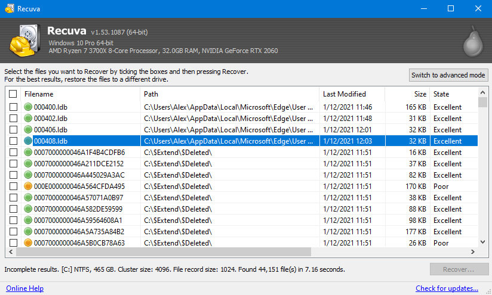Click the horizontal scrollbar right arrow
The width and height of the screenshot is (492, 295).
coord(473,251)
